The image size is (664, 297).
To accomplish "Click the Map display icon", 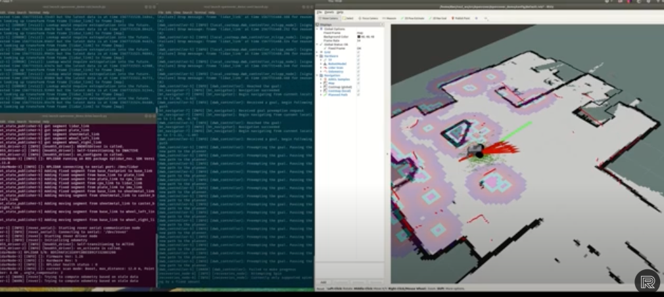I will click(325, 83).
